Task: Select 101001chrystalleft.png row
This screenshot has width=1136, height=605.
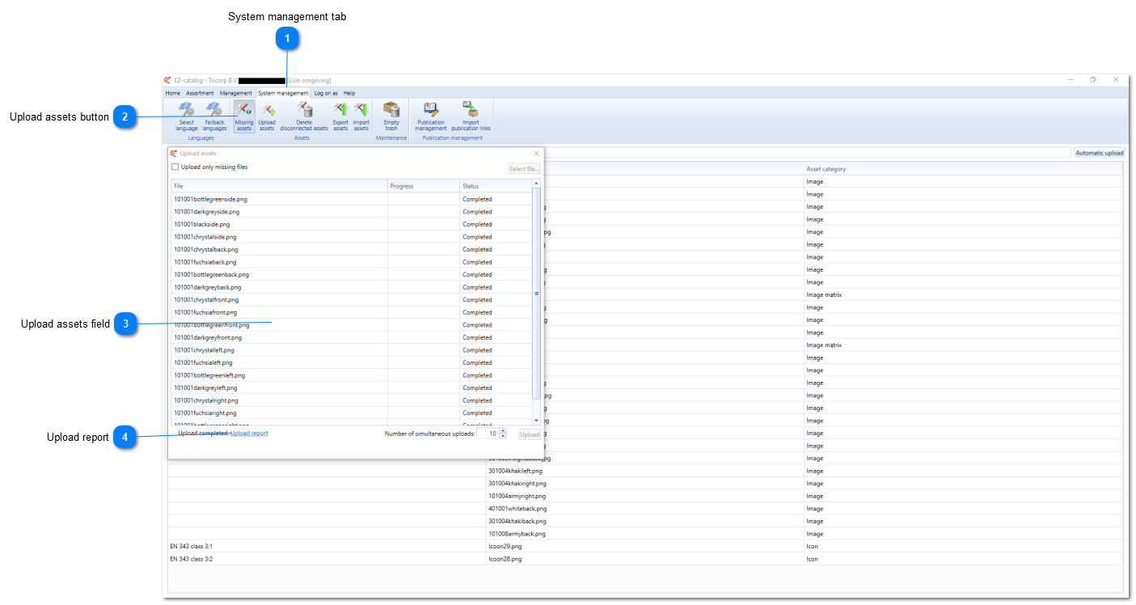Action: (x=351, y=350)
